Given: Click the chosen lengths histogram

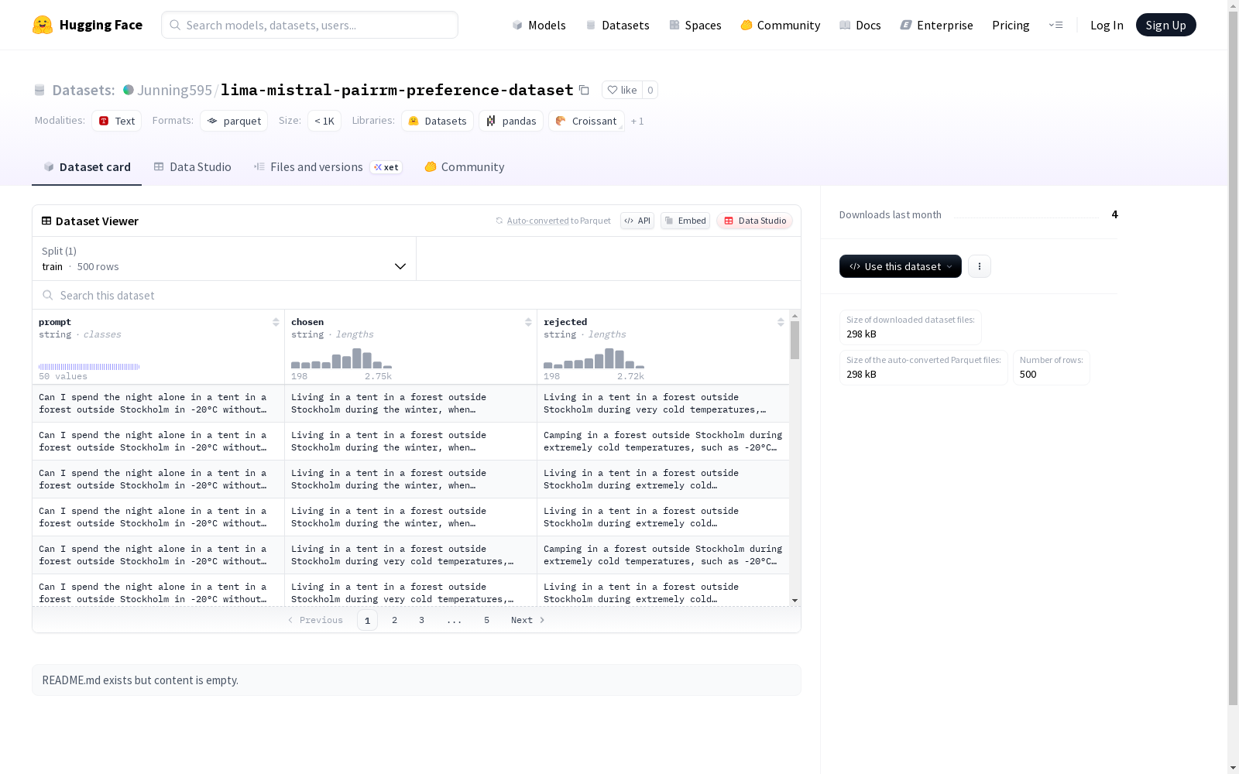Looking at the screenshot, I should coord(341,358).
